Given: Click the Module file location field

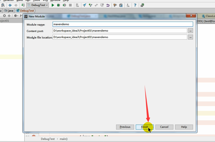Looking at the screenshot, I should click(x=120, y=37).
